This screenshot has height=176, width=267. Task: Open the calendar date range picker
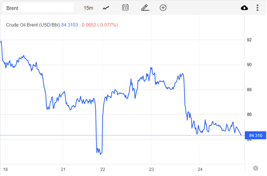(x=125, y=8)
